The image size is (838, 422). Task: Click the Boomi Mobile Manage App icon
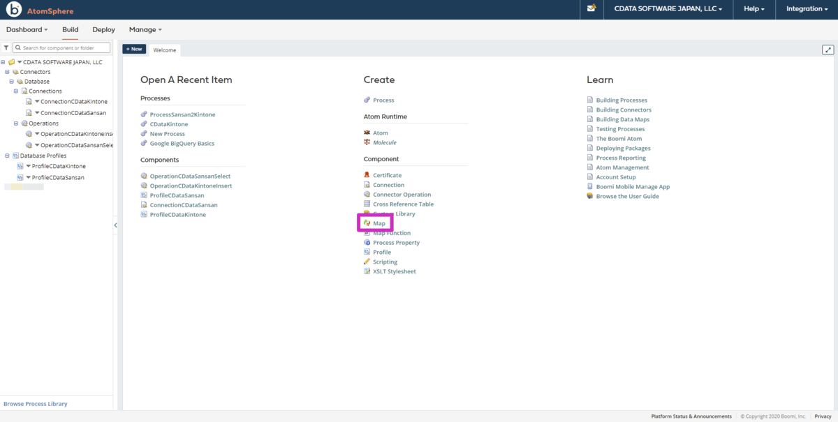click(x=590, y=187)
